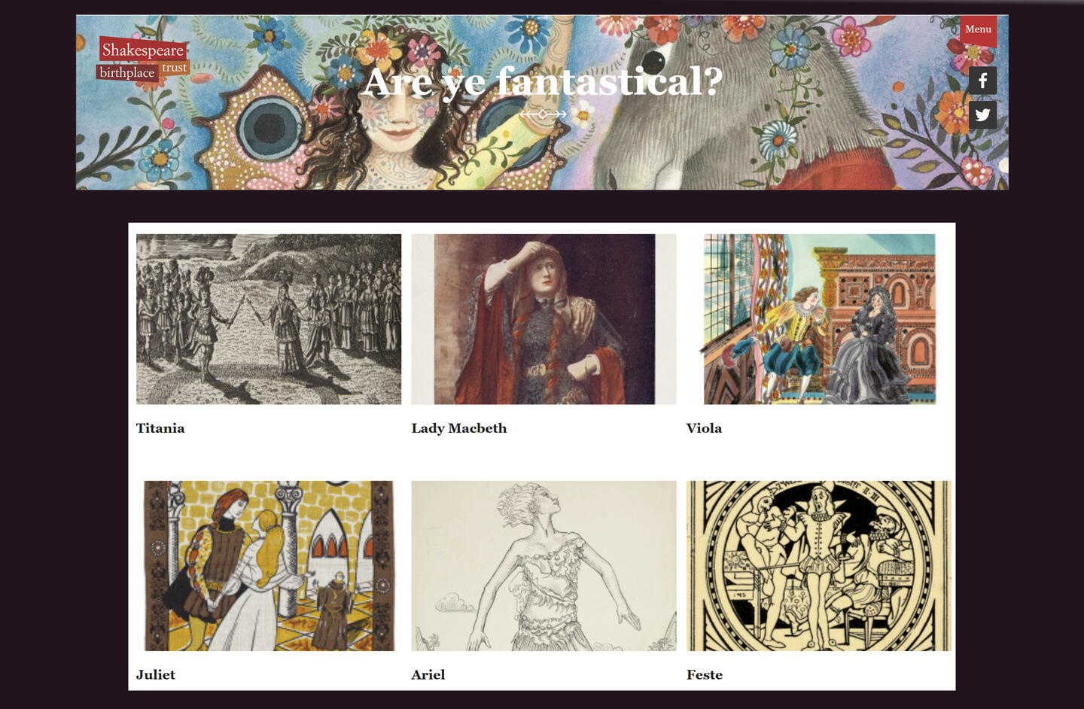This screenshot has width=1084, height=709.
Task: Go to the Ariel character link
Action: pos(428,675)
